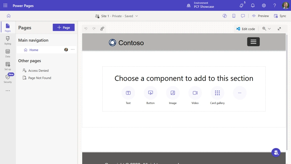Open the Page Not Found page
Viewport: 291px width, 164px height.
pyautogui.click(x=39, y=78)
